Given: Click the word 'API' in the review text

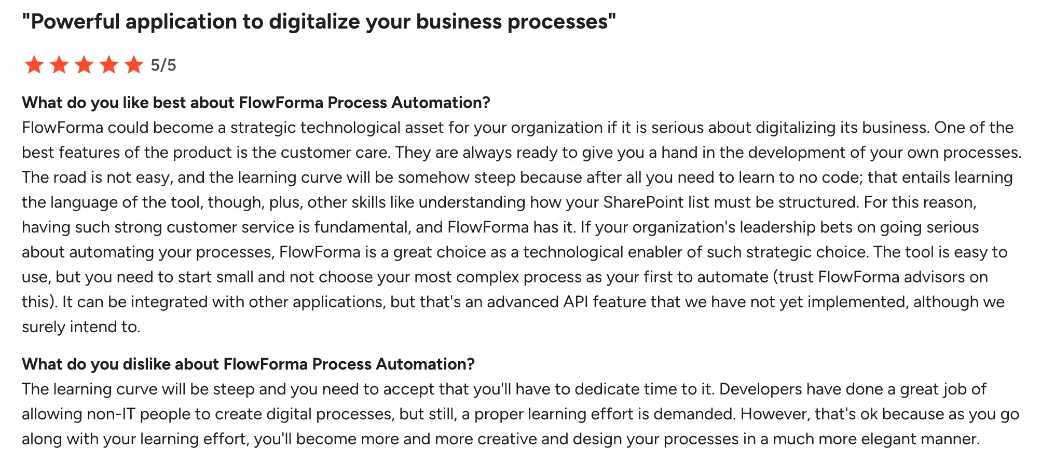Looking at the screenshot, I should pos(576,302).
